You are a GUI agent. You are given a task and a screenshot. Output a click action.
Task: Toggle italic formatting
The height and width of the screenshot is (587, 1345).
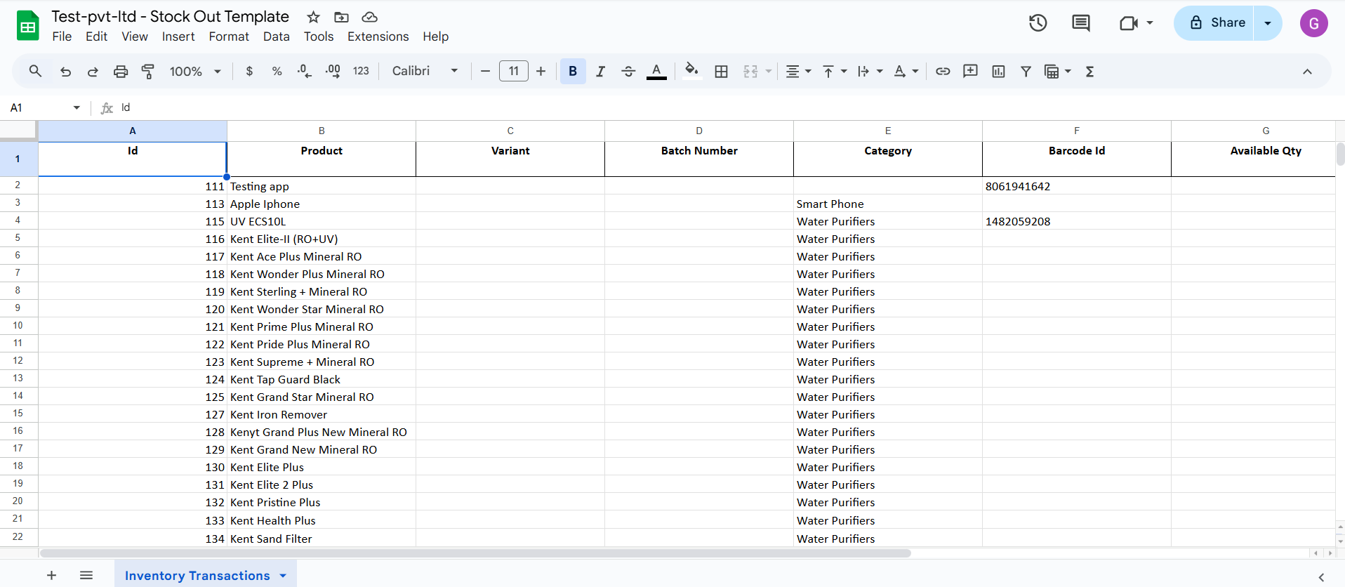click(x=600, y=71)
